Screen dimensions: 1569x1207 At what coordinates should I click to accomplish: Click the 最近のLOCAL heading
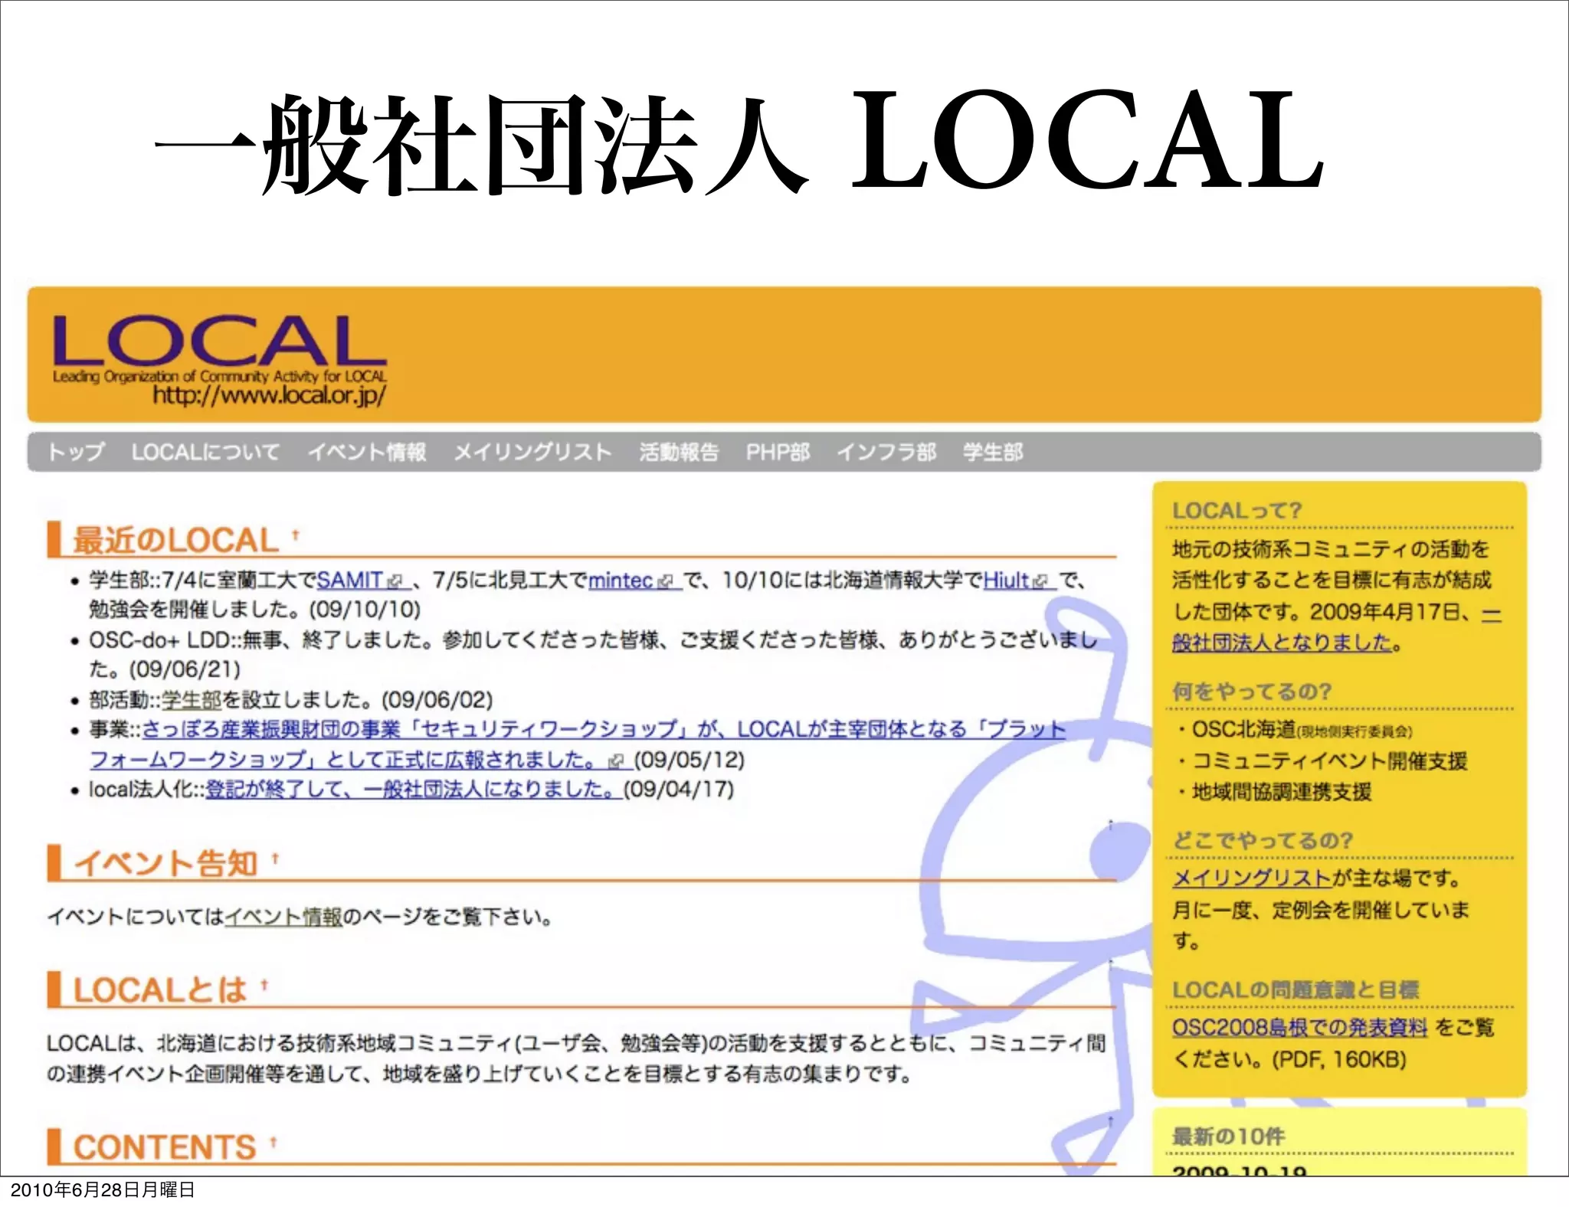[x=175, y=540]
